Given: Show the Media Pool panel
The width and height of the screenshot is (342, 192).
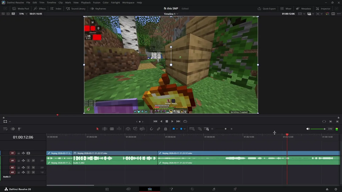Looking at the screenshot, I should tap(21, 9).
